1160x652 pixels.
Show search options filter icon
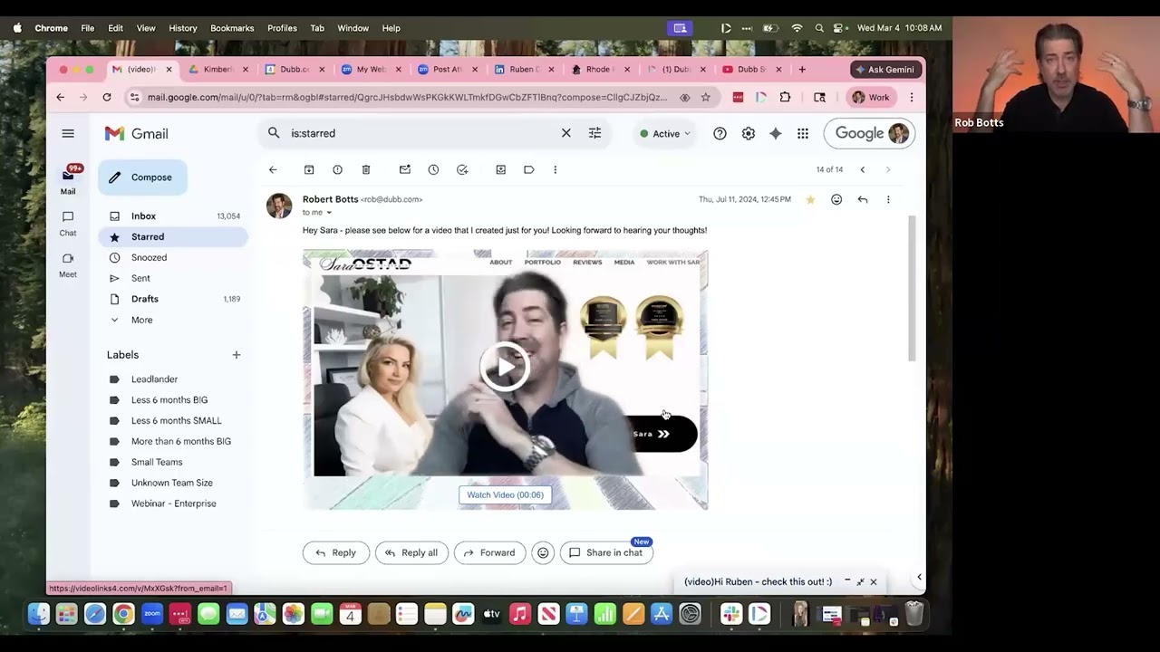[594, 133]
